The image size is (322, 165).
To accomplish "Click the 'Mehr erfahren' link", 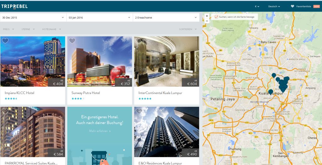I will point(100,131).
